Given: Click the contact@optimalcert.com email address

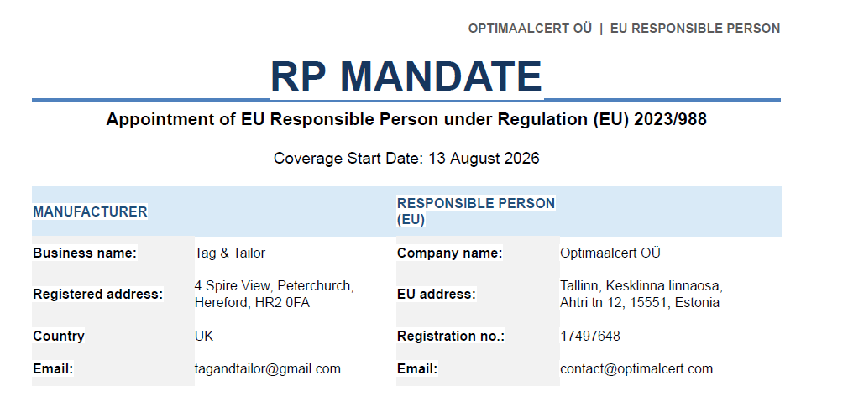Looking at the screenshot, I should pos(636,369).
